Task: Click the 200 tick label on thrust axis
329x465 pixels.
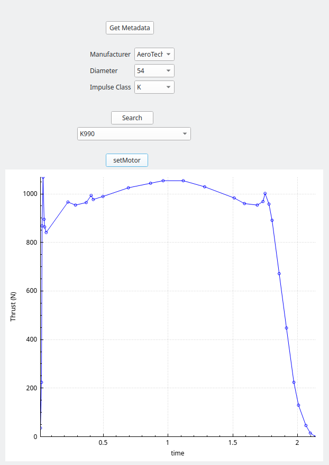Action: [31, 388]
